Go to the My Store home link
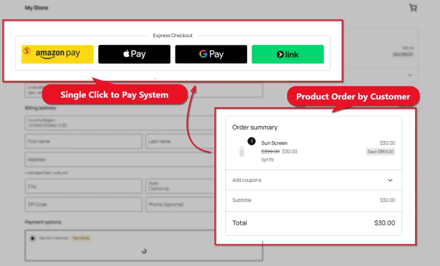This screenshot has height=266, width=440. coord(36,8)
